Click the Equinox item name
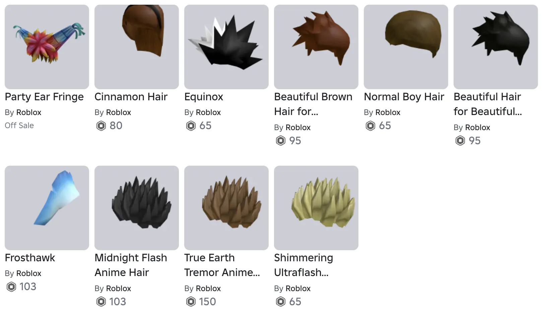The width and height of the screenshot is (542, 324). (x=204, y=97)
